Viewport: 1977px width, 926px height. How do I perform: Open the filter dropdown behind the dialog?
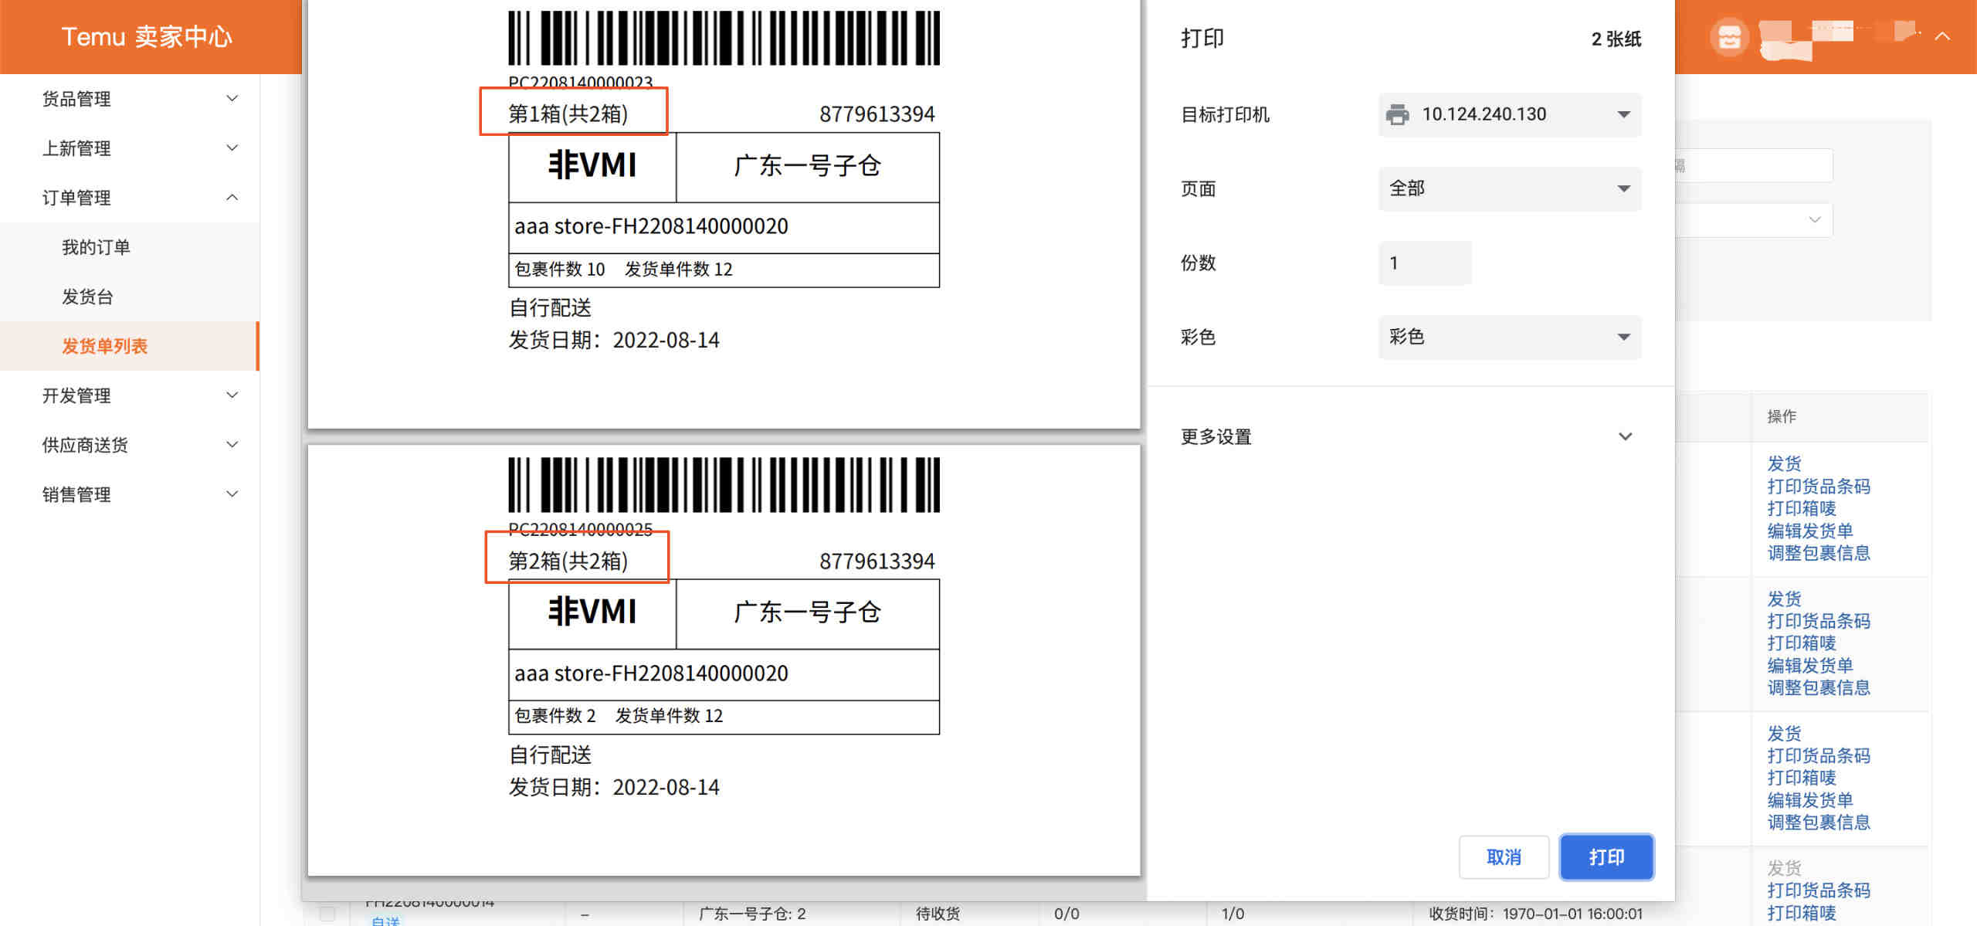(1754, 220)
